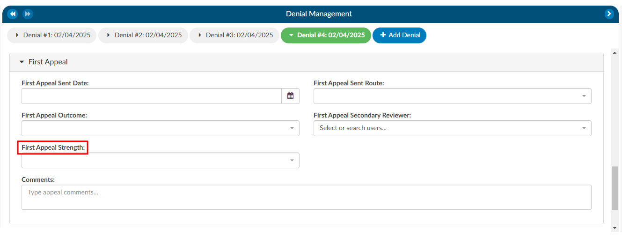This screenshot has height=235, width=622.
Task: Open First Appeal Sent Route dropdown
Action: click(x=452, y=96)
